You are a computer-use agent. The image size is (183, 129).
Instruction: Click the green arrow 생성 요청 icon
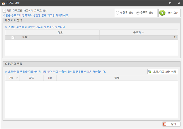coord(163,13)
